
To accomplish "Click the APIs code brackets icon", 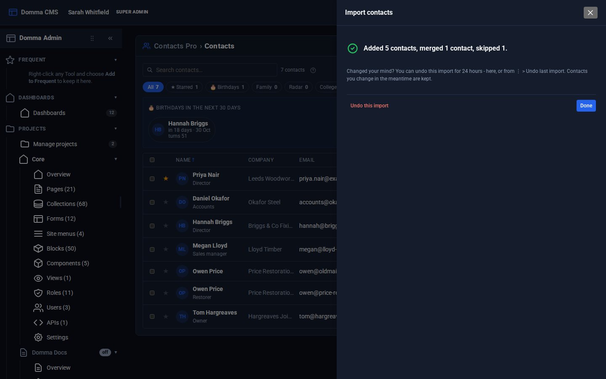I will pos(38,323).
